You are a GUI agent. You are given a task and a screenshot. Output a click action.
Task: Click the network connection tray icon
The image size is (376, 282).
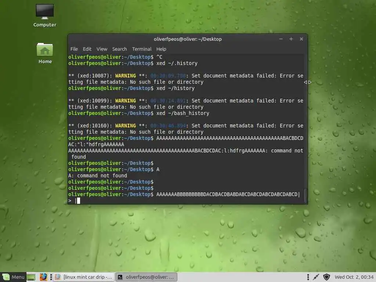[x=316, y=277]
